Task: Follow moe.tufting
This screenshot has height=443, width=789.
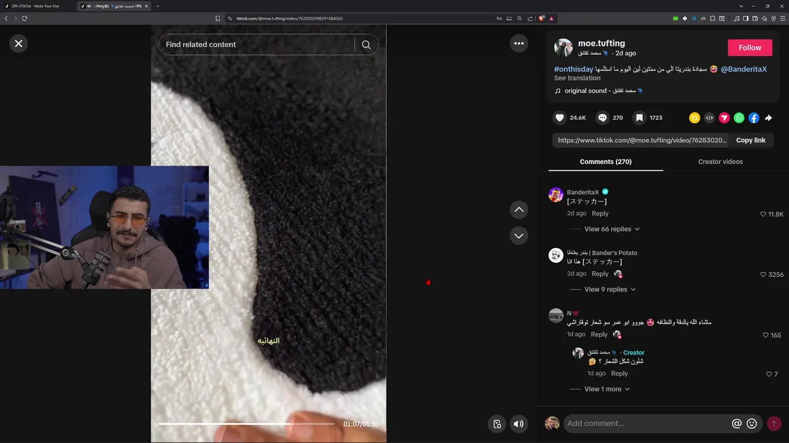Action: pos(750,47)
